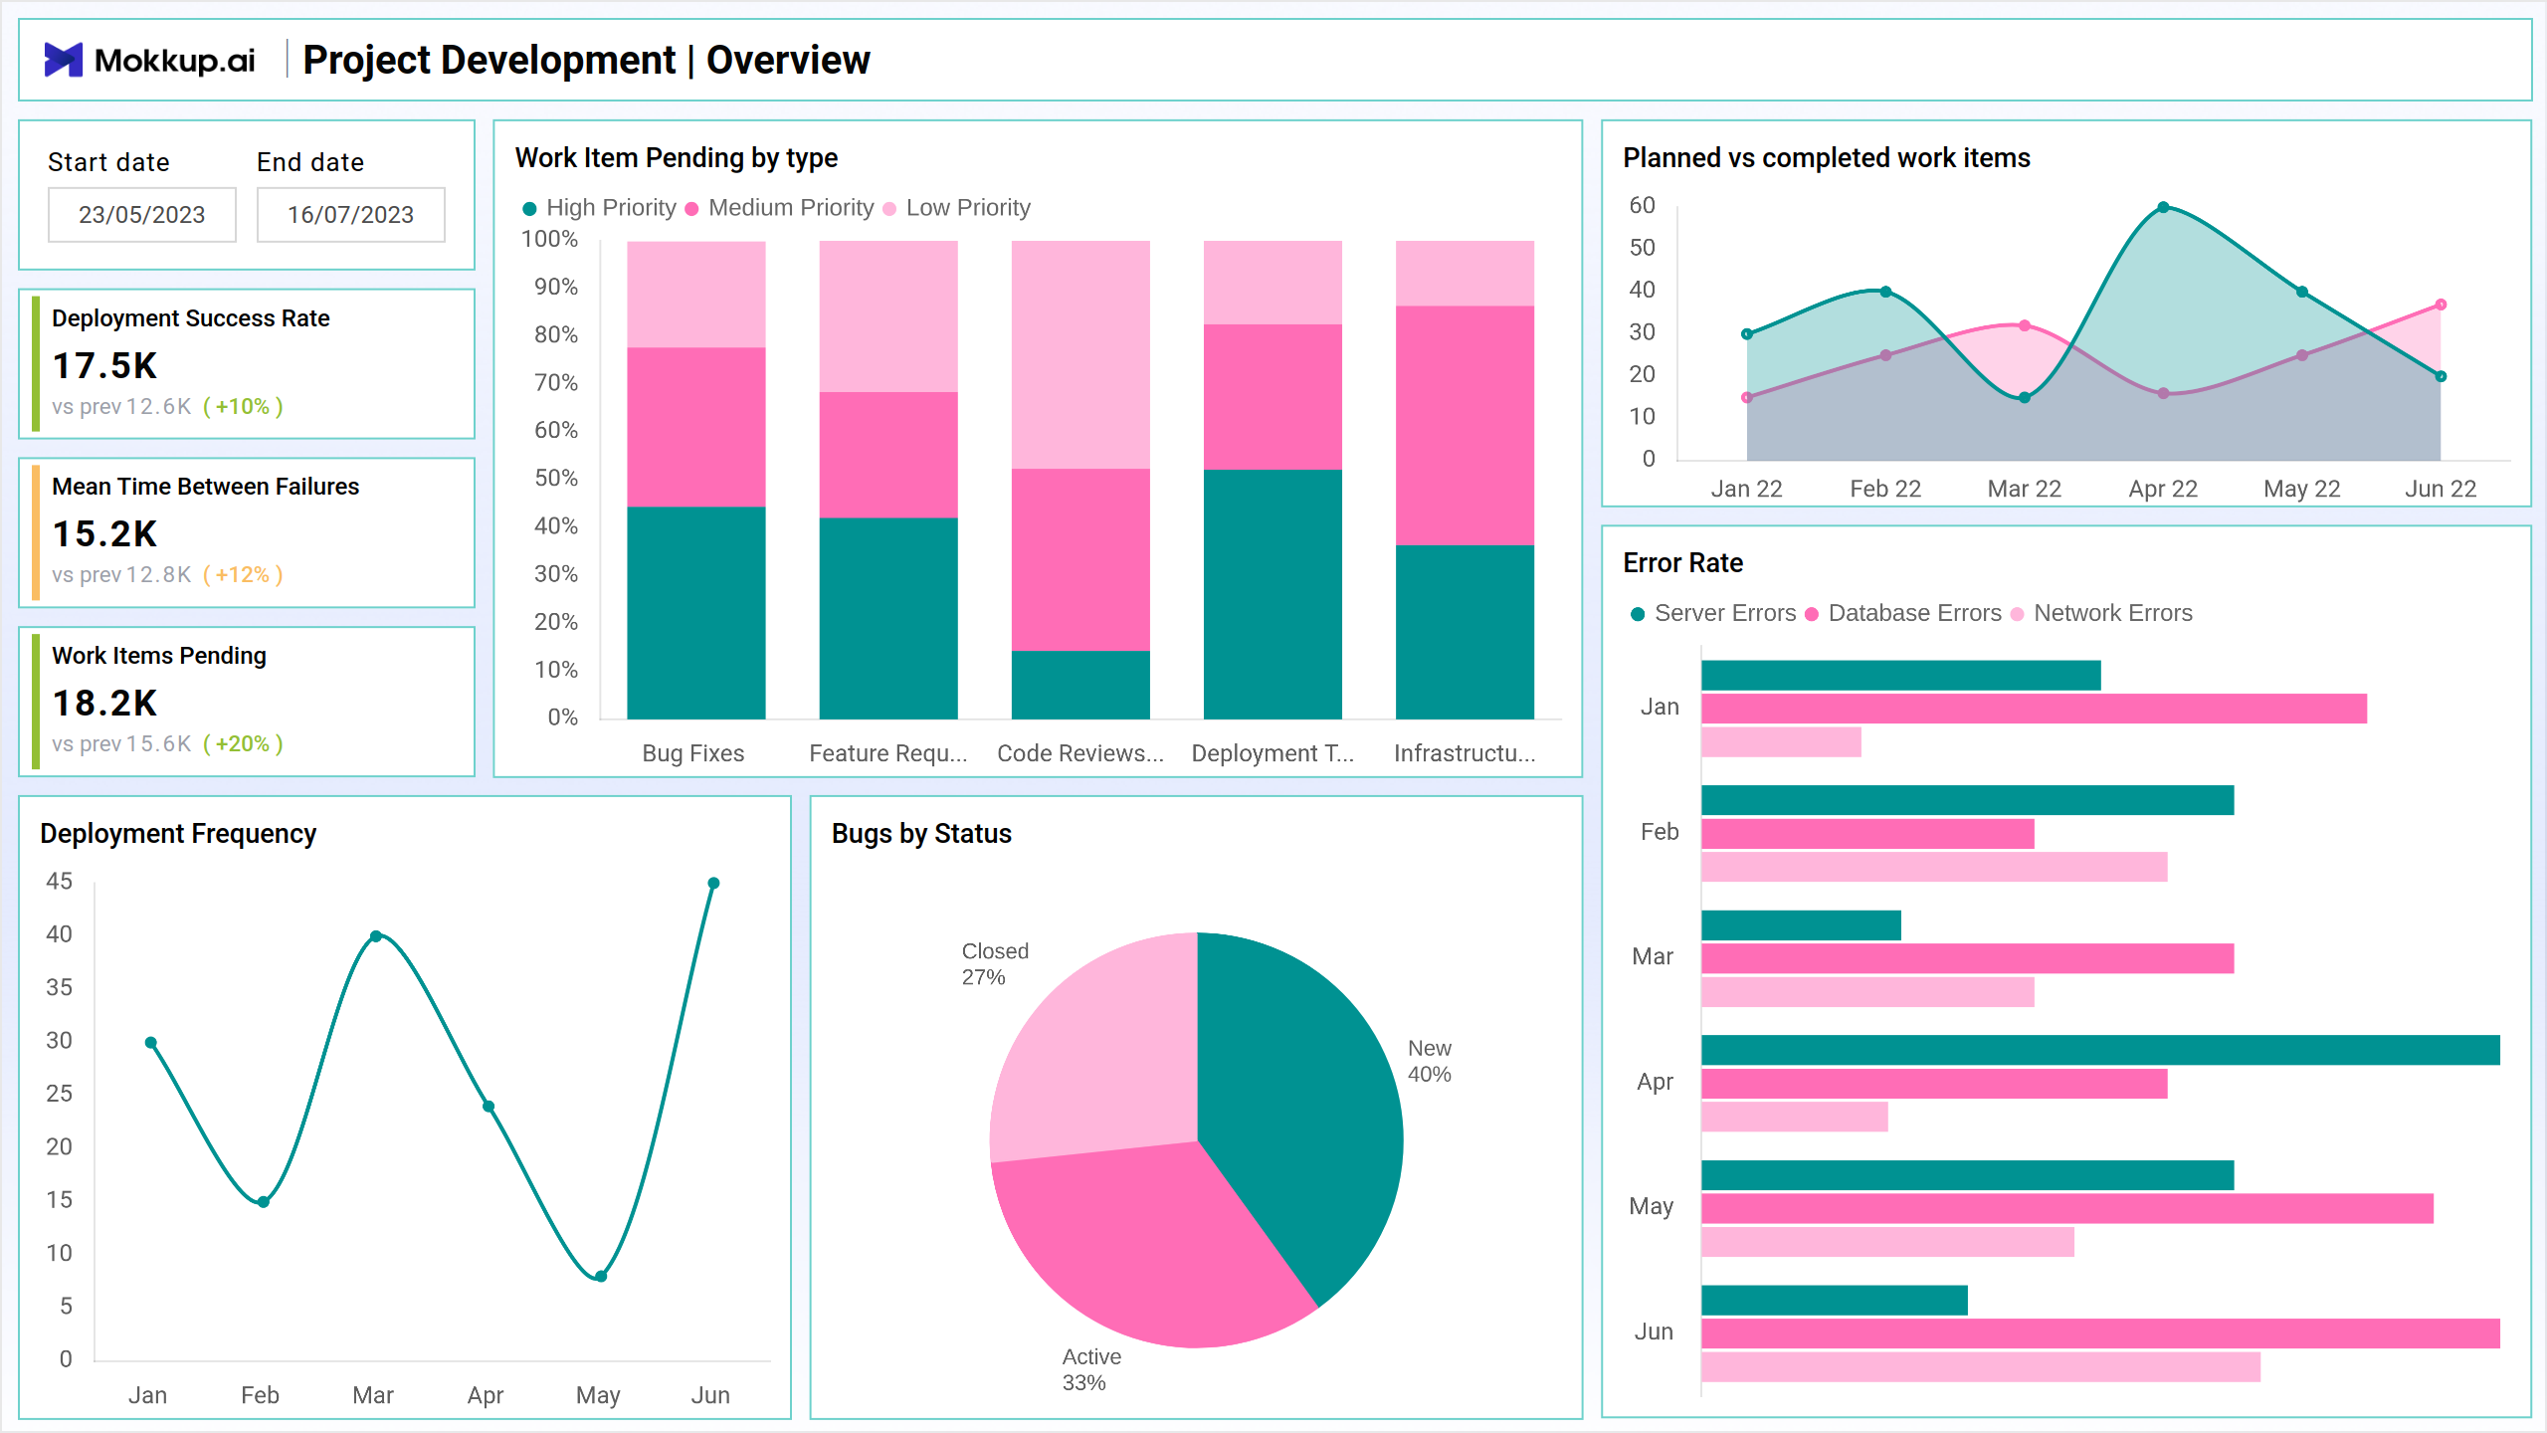The height and width of the screenshot is (1433, 2547).
Task: Click the Deployment T... high priority bar segment
Action: pyautogui.click(x=1273, y=594)
